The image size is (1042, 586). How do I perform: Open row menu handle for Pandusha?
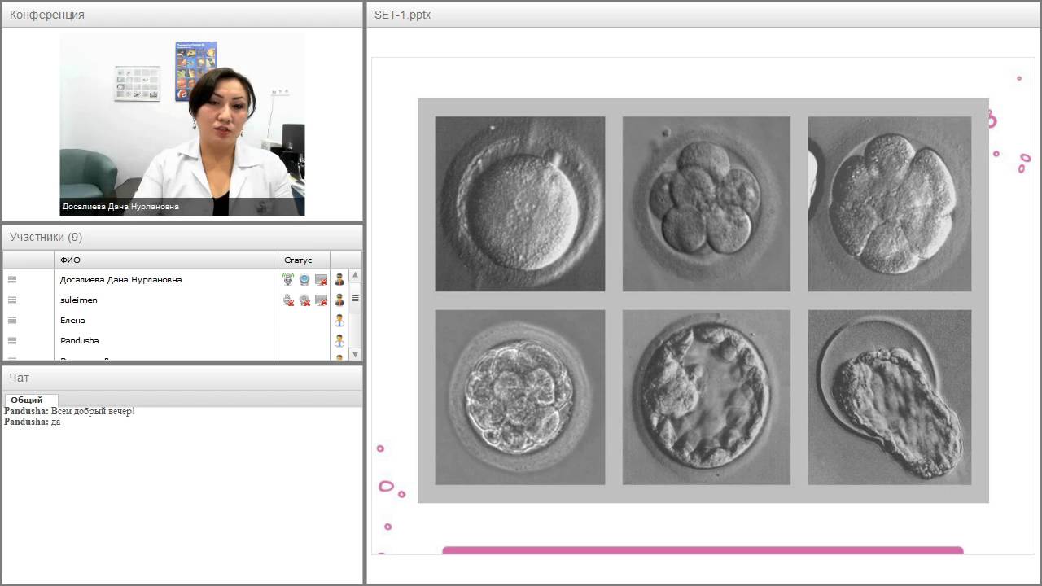click(12, 340)
